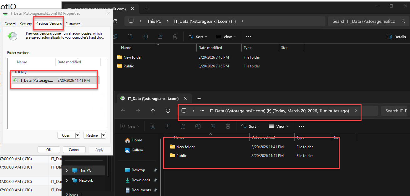This screenshot has height=196, width=410.
Task: Click the Copy icon in the lower toolbar
Action: click(x=168, y=126)
